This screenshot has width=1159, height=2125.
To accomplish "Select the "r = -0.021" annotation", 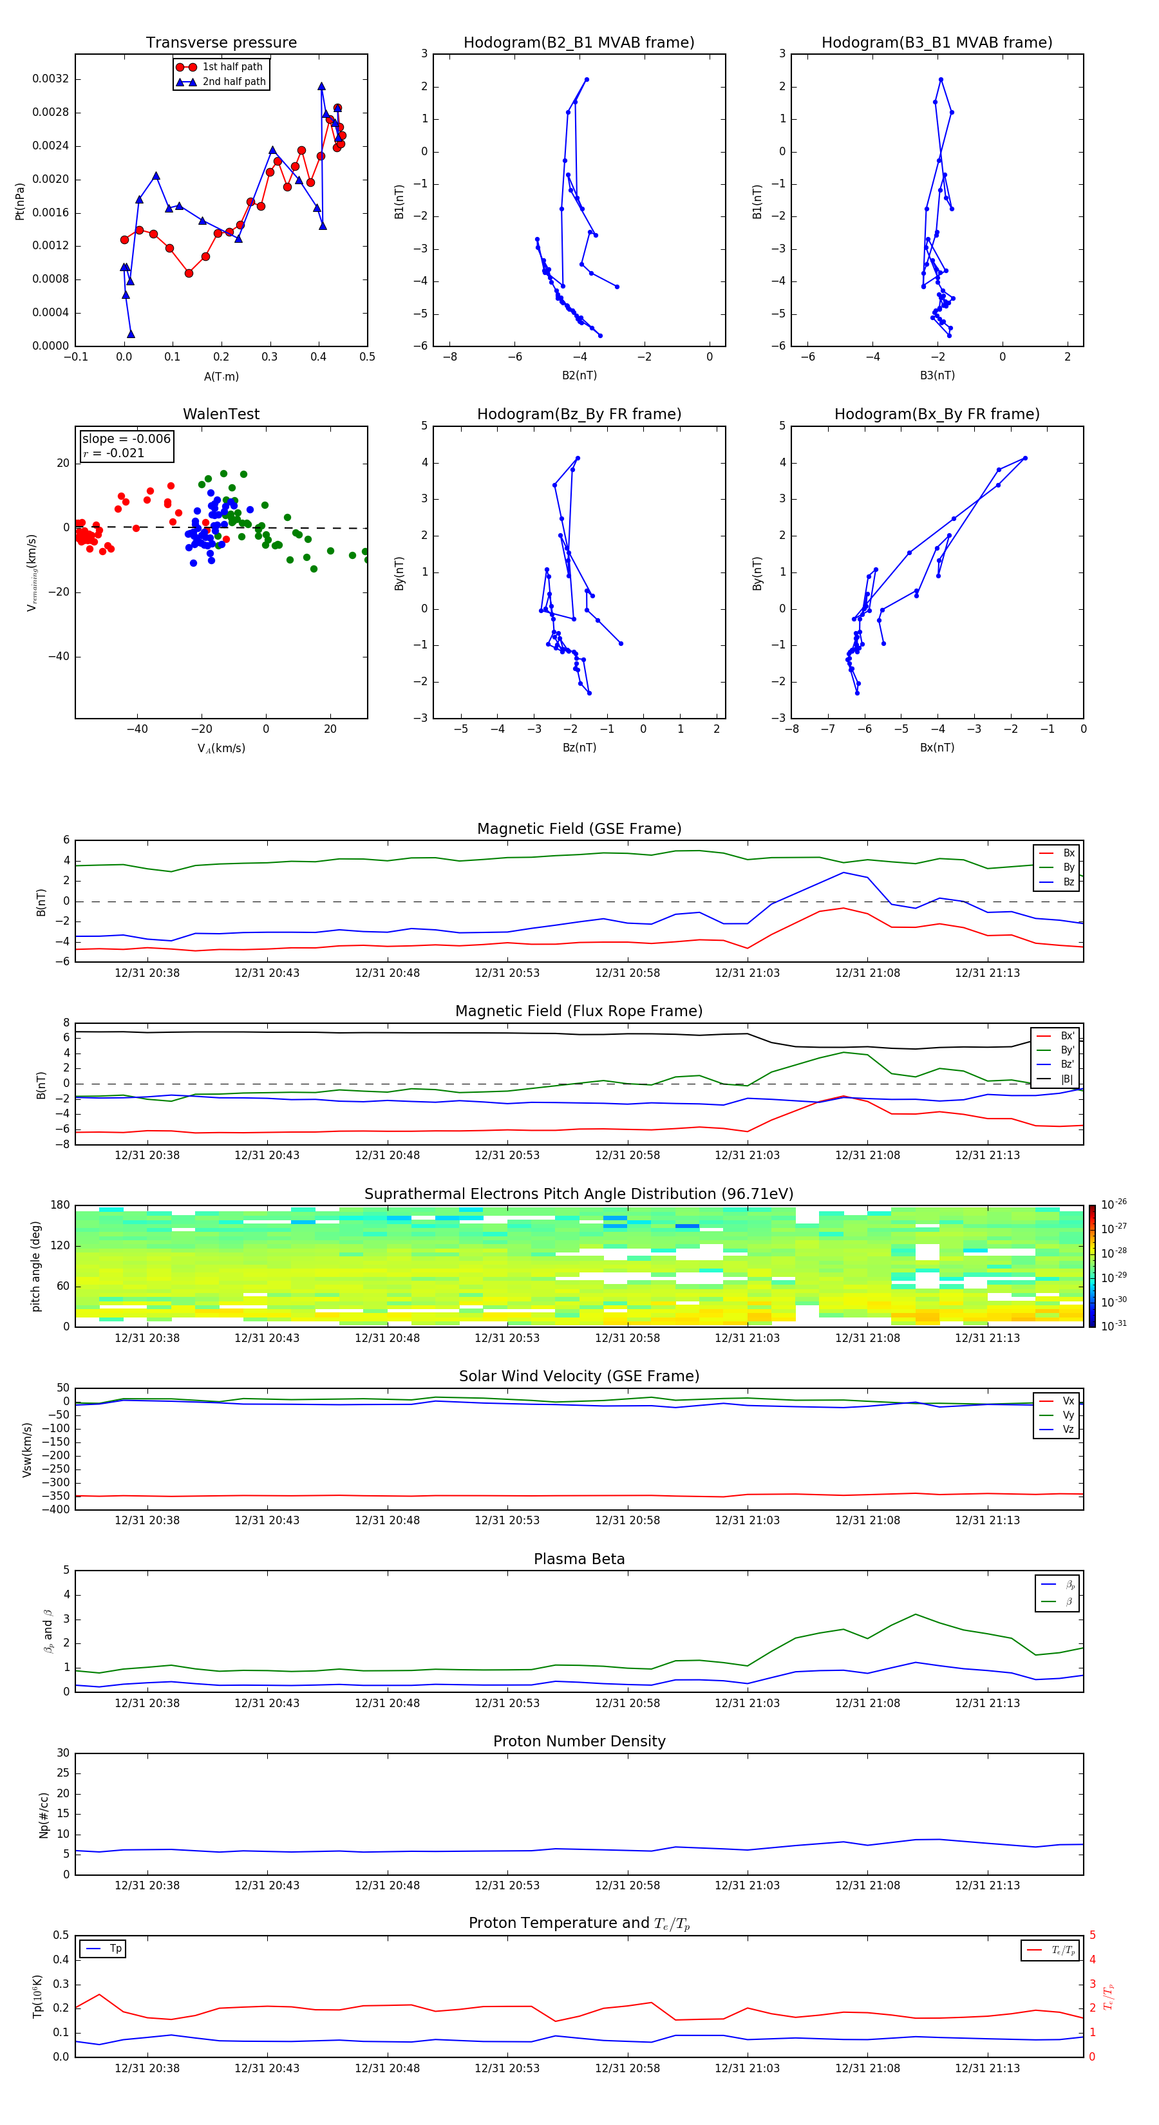I will [113, 453].
